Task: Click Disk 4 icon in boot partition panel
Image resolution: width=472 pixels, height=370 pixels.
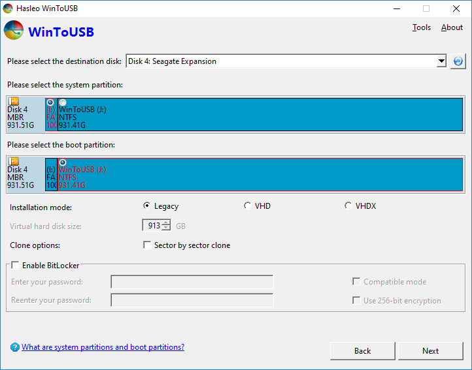Action: click(14, 161)
